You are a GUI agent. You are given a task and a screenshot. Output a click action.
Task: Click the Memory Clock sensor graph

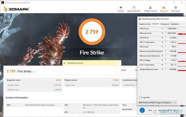[x=182, y=33]
